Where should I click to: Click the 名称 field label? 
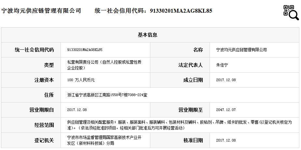click(x=198, y=50)
